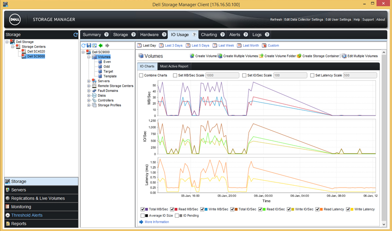Expand the Fault Domains node
Image resolution: width=392 pixels, height=231 pixels.
click(89, 91)
